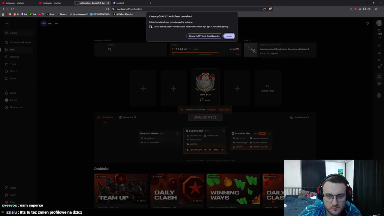Click the pryk player avatar card
Screen dimensions: 384x216
pos(205,87)
